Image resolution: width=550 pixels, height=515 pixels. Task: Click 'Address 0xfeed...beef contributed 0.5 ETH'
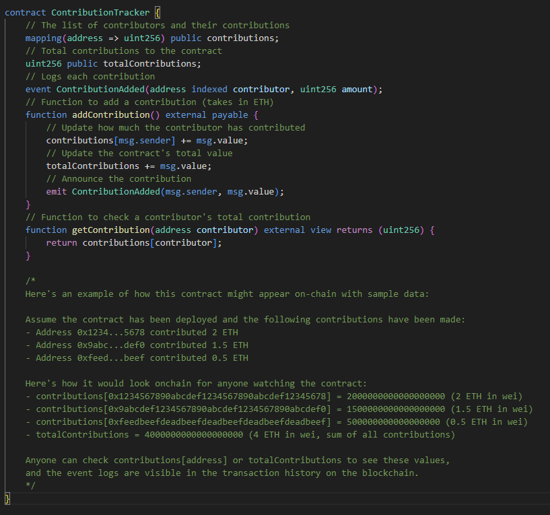click(x=142, y=358)
